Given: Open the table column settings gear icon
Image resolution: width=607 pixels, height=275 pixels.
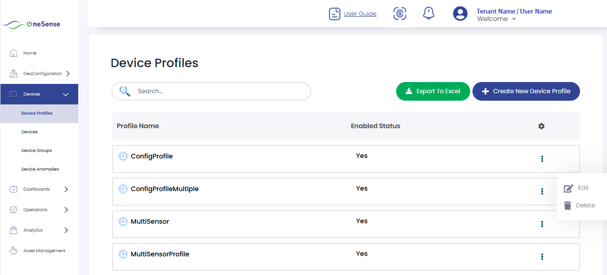Looking at the screenshot, I should [x=541, y=126].
